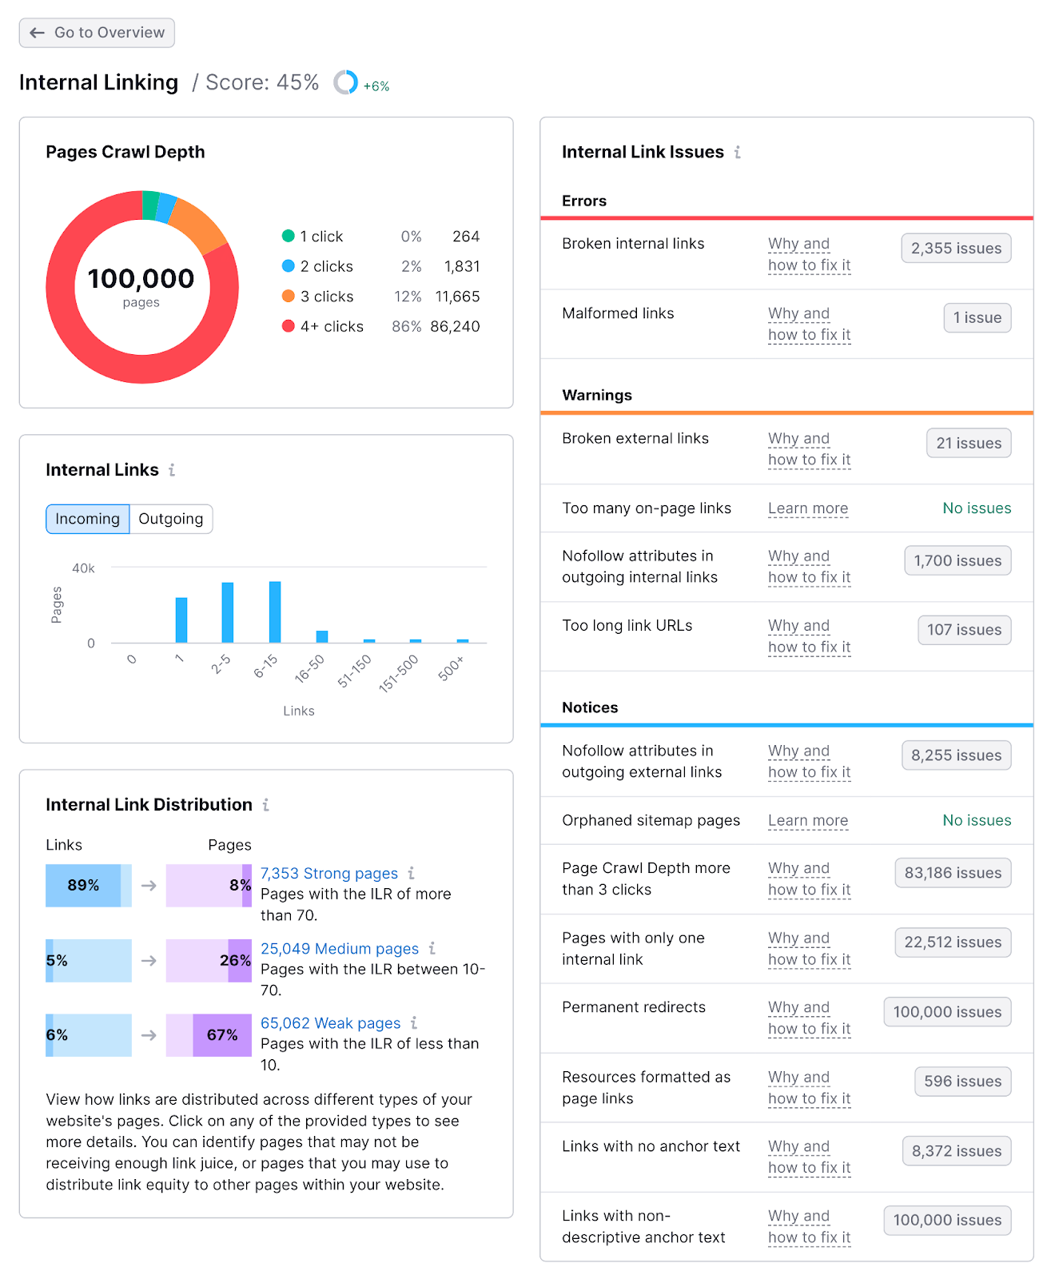Open the 83,186 issues crawl depth button

tap(952, 872)
